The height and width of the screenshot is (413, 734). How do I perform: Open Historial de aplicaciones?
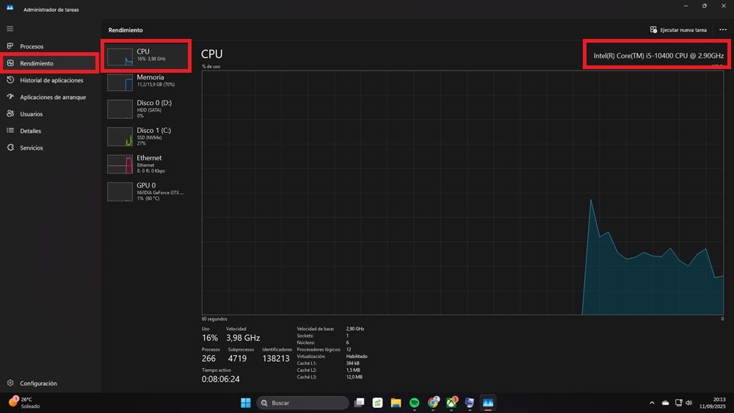click(x=50, y=80)
